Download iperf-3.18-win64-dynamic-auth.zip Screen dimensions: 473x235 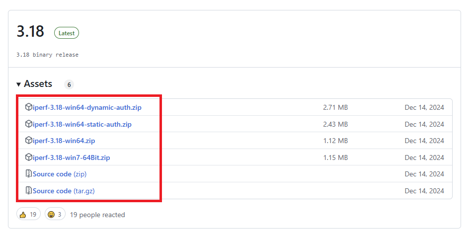tap(87, 107)
